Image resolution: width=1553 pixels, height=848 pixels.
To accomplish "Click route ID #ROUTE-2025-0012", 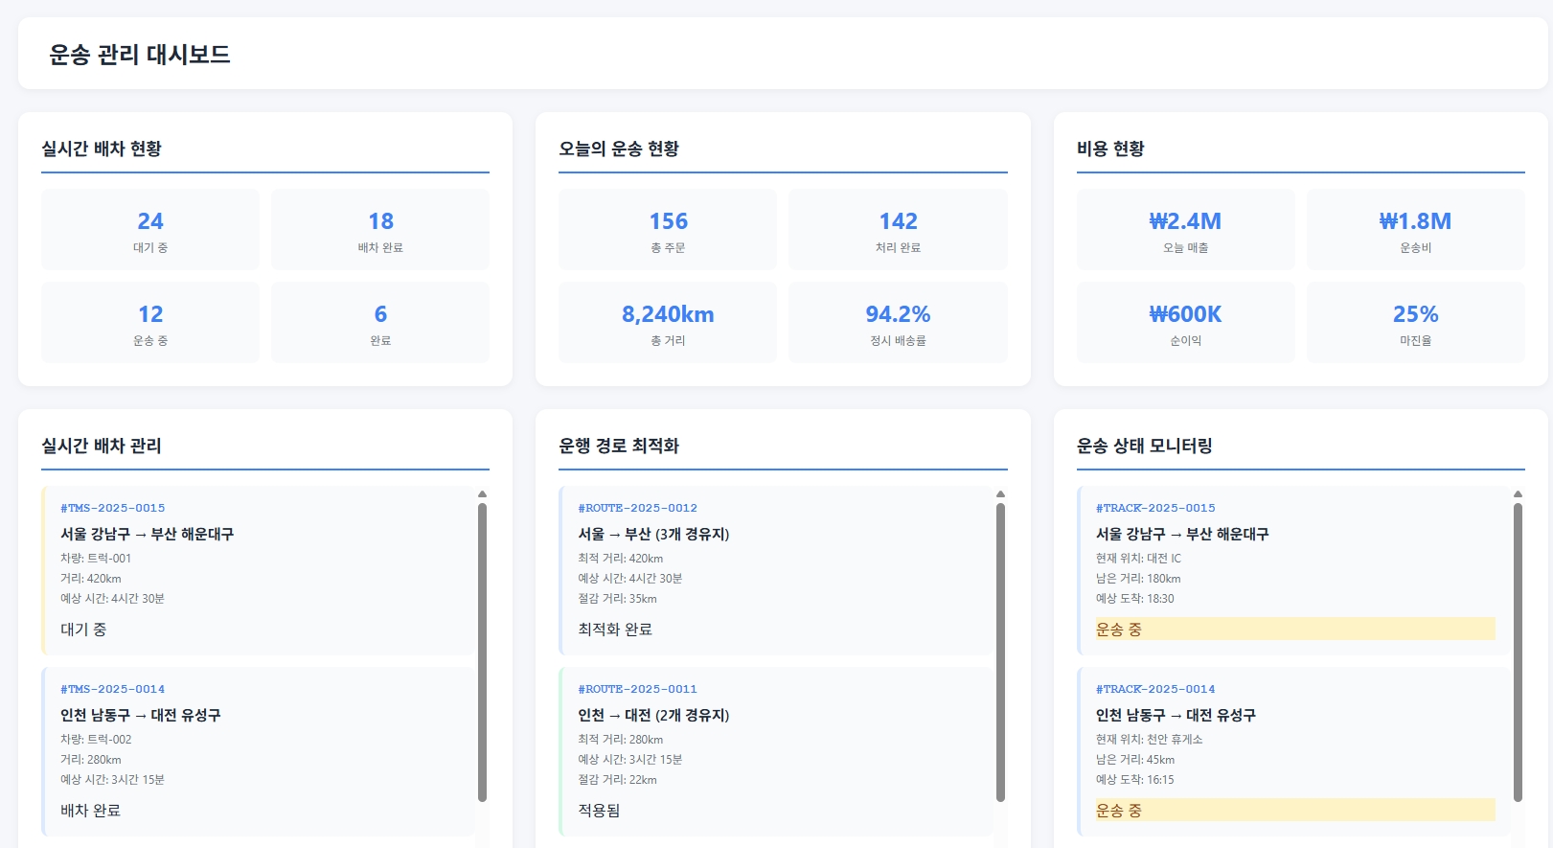I will (637, 508).
